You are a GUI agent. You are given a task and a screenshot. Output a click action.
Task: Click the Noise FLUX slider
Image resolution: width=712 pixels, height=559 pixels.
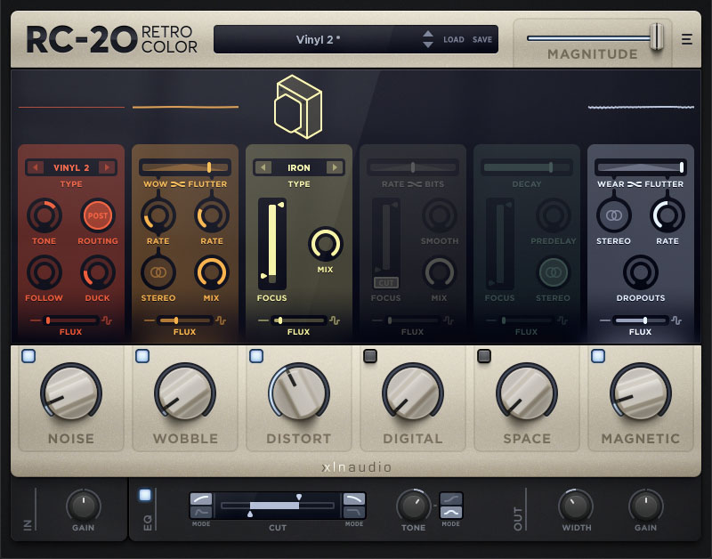click(70, 320)
